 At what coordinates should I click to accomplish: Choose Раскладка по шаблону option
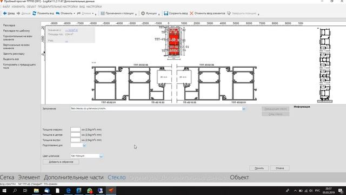point(16,31)
